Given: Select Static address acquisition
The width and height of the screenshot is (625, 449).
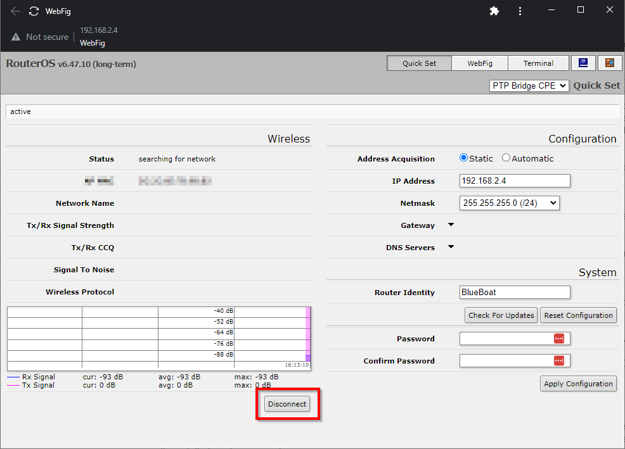Looking at the screenshot, I should coord(463,158).
